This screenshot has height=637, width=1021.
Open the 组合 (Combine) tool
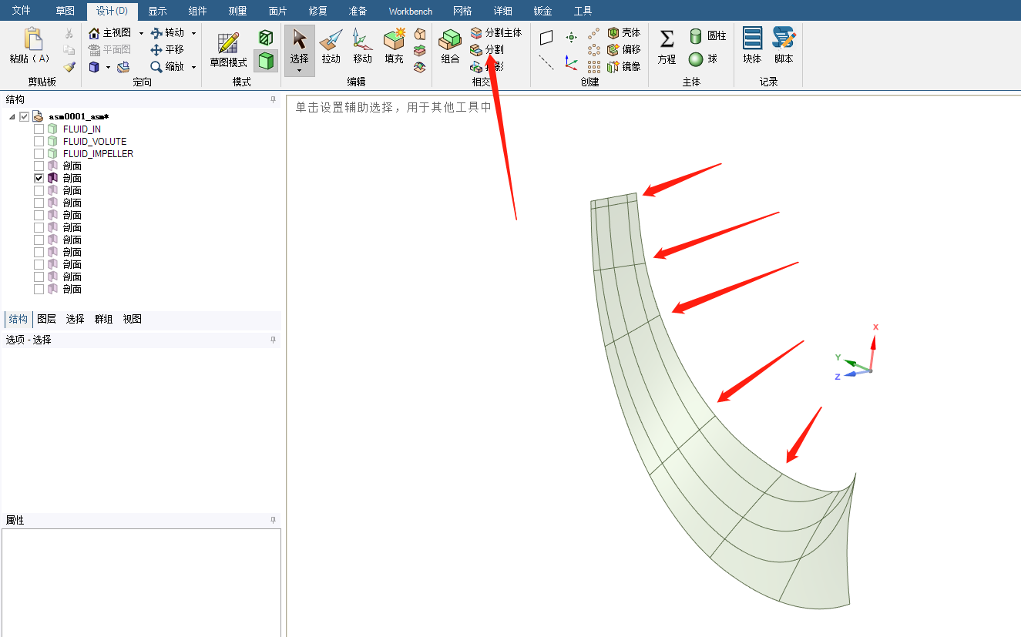tap(450, 46)
